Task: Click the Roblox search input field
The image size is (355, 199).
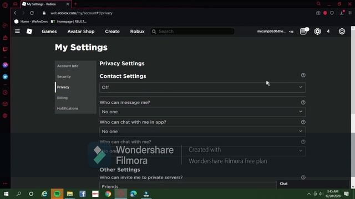Action: [x=192, y=32]
